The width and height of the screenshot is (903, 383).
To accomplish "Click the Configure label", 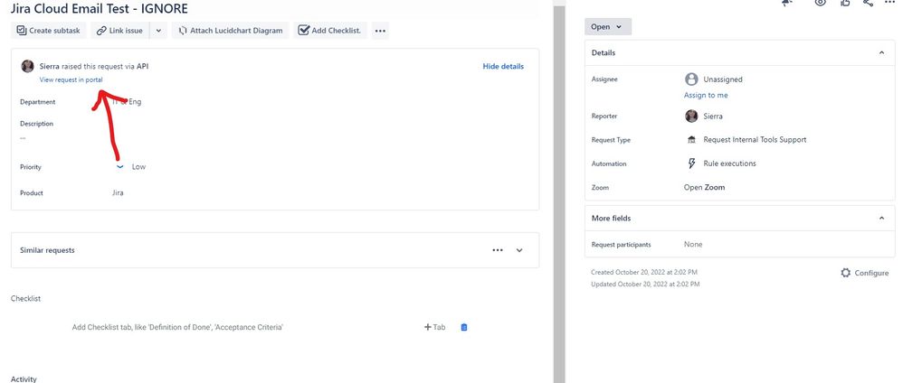I will 871,273.
